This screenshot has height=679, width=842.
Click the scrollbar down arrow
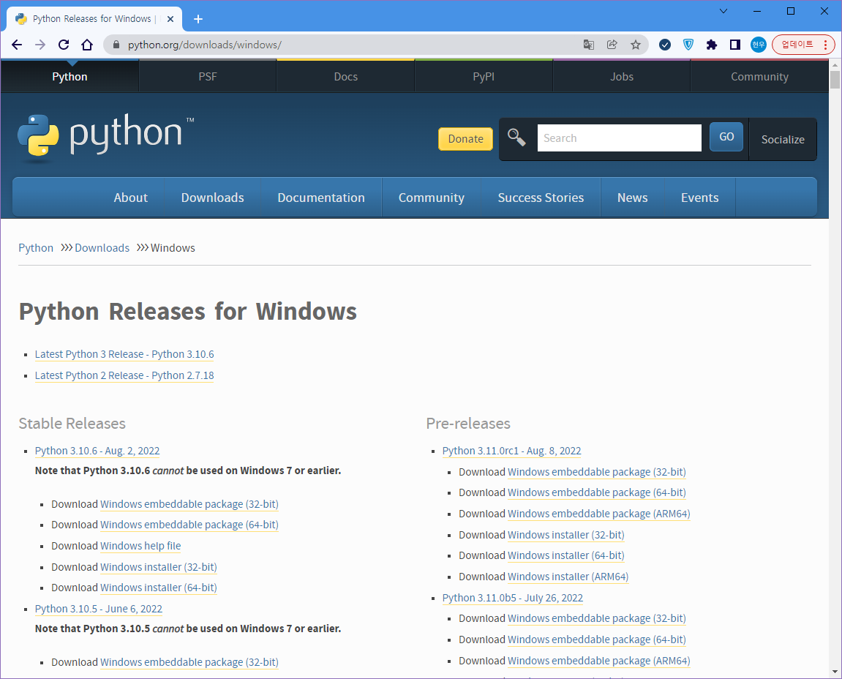835,672
